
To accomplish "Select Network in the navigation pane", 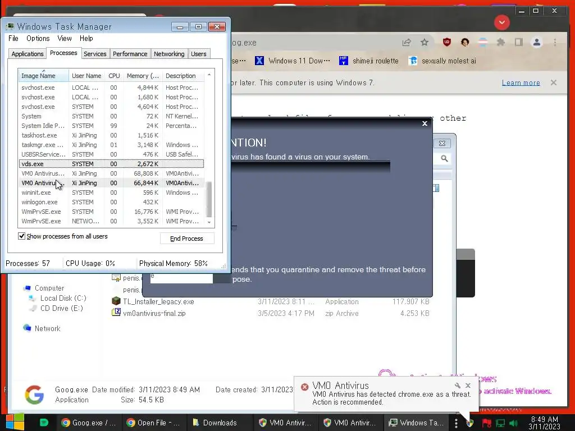I will tap(42, 328).
